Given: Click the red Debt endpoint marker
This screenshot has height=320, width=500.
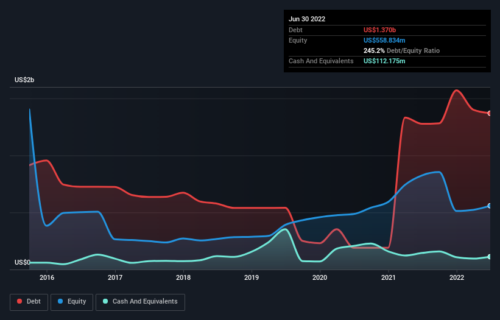Looking at the screenshot, I should tap(490, 113).
